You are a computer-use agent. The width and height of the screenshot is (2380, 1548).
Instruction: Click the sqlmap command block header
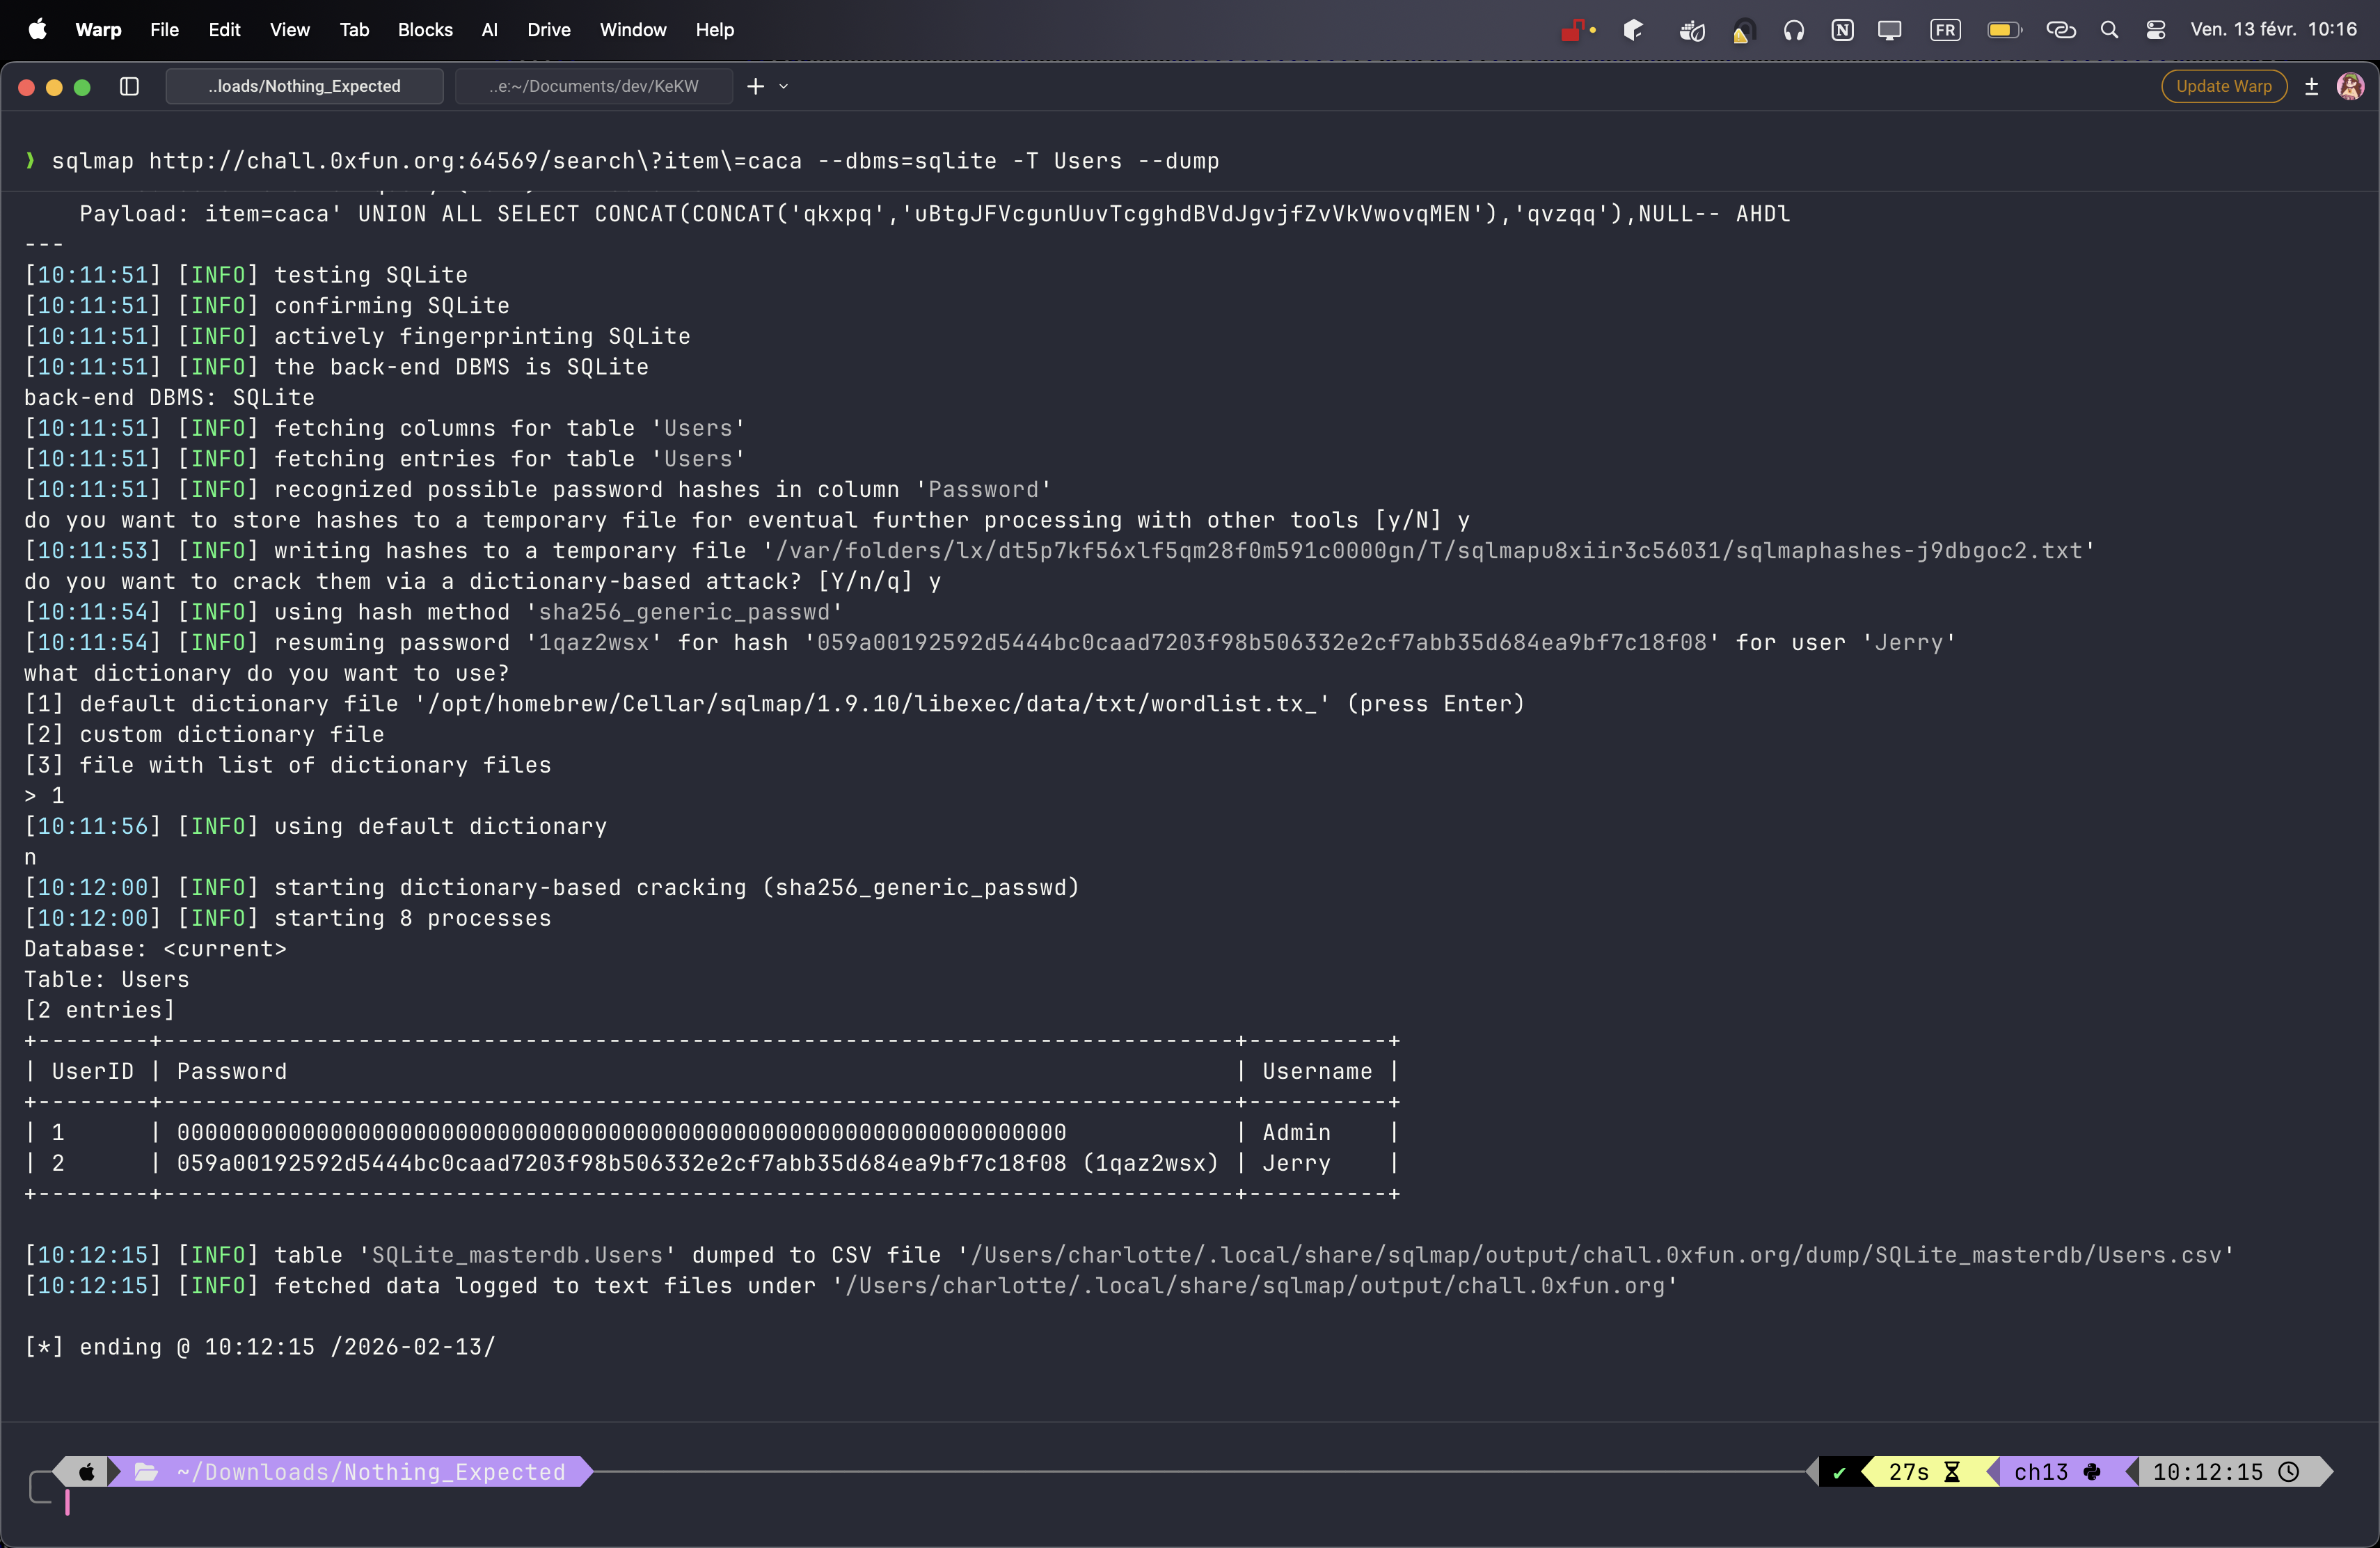tap(635, 161)
